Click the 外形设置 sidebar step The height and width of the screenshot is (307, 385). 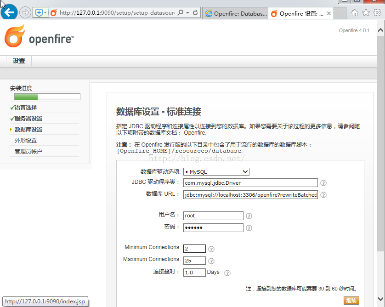tap(26, 141)
